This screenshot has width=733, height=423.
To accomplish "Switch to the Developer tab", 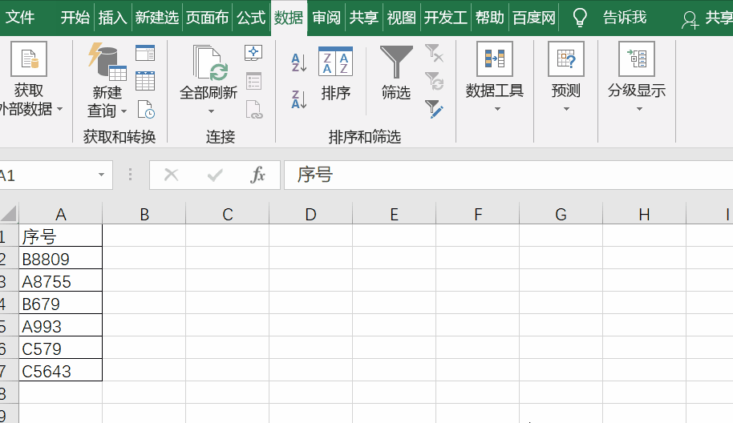I will (446, 18).
